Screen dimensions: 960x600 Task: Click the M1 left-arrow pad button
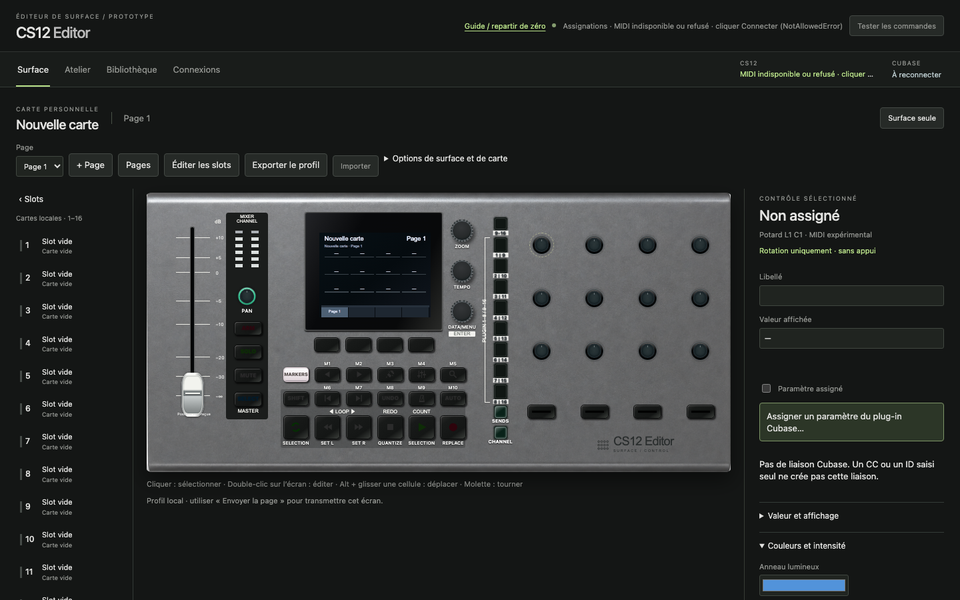pos(327,375)
